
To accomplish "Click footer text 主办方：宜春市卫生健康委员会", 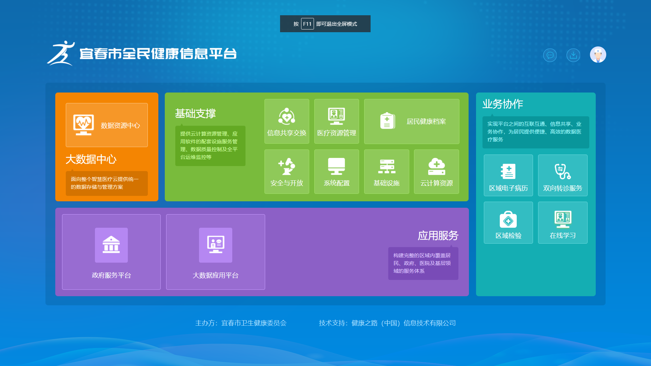I will (241, 323).
